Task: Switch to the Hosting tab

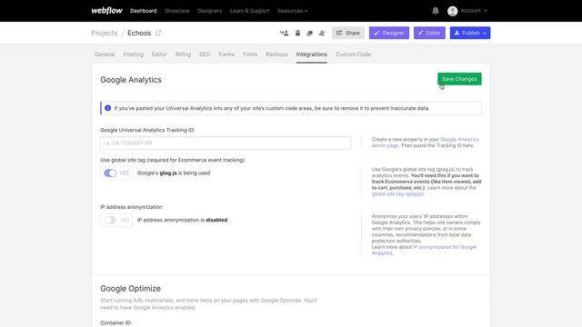Action: 134,54
